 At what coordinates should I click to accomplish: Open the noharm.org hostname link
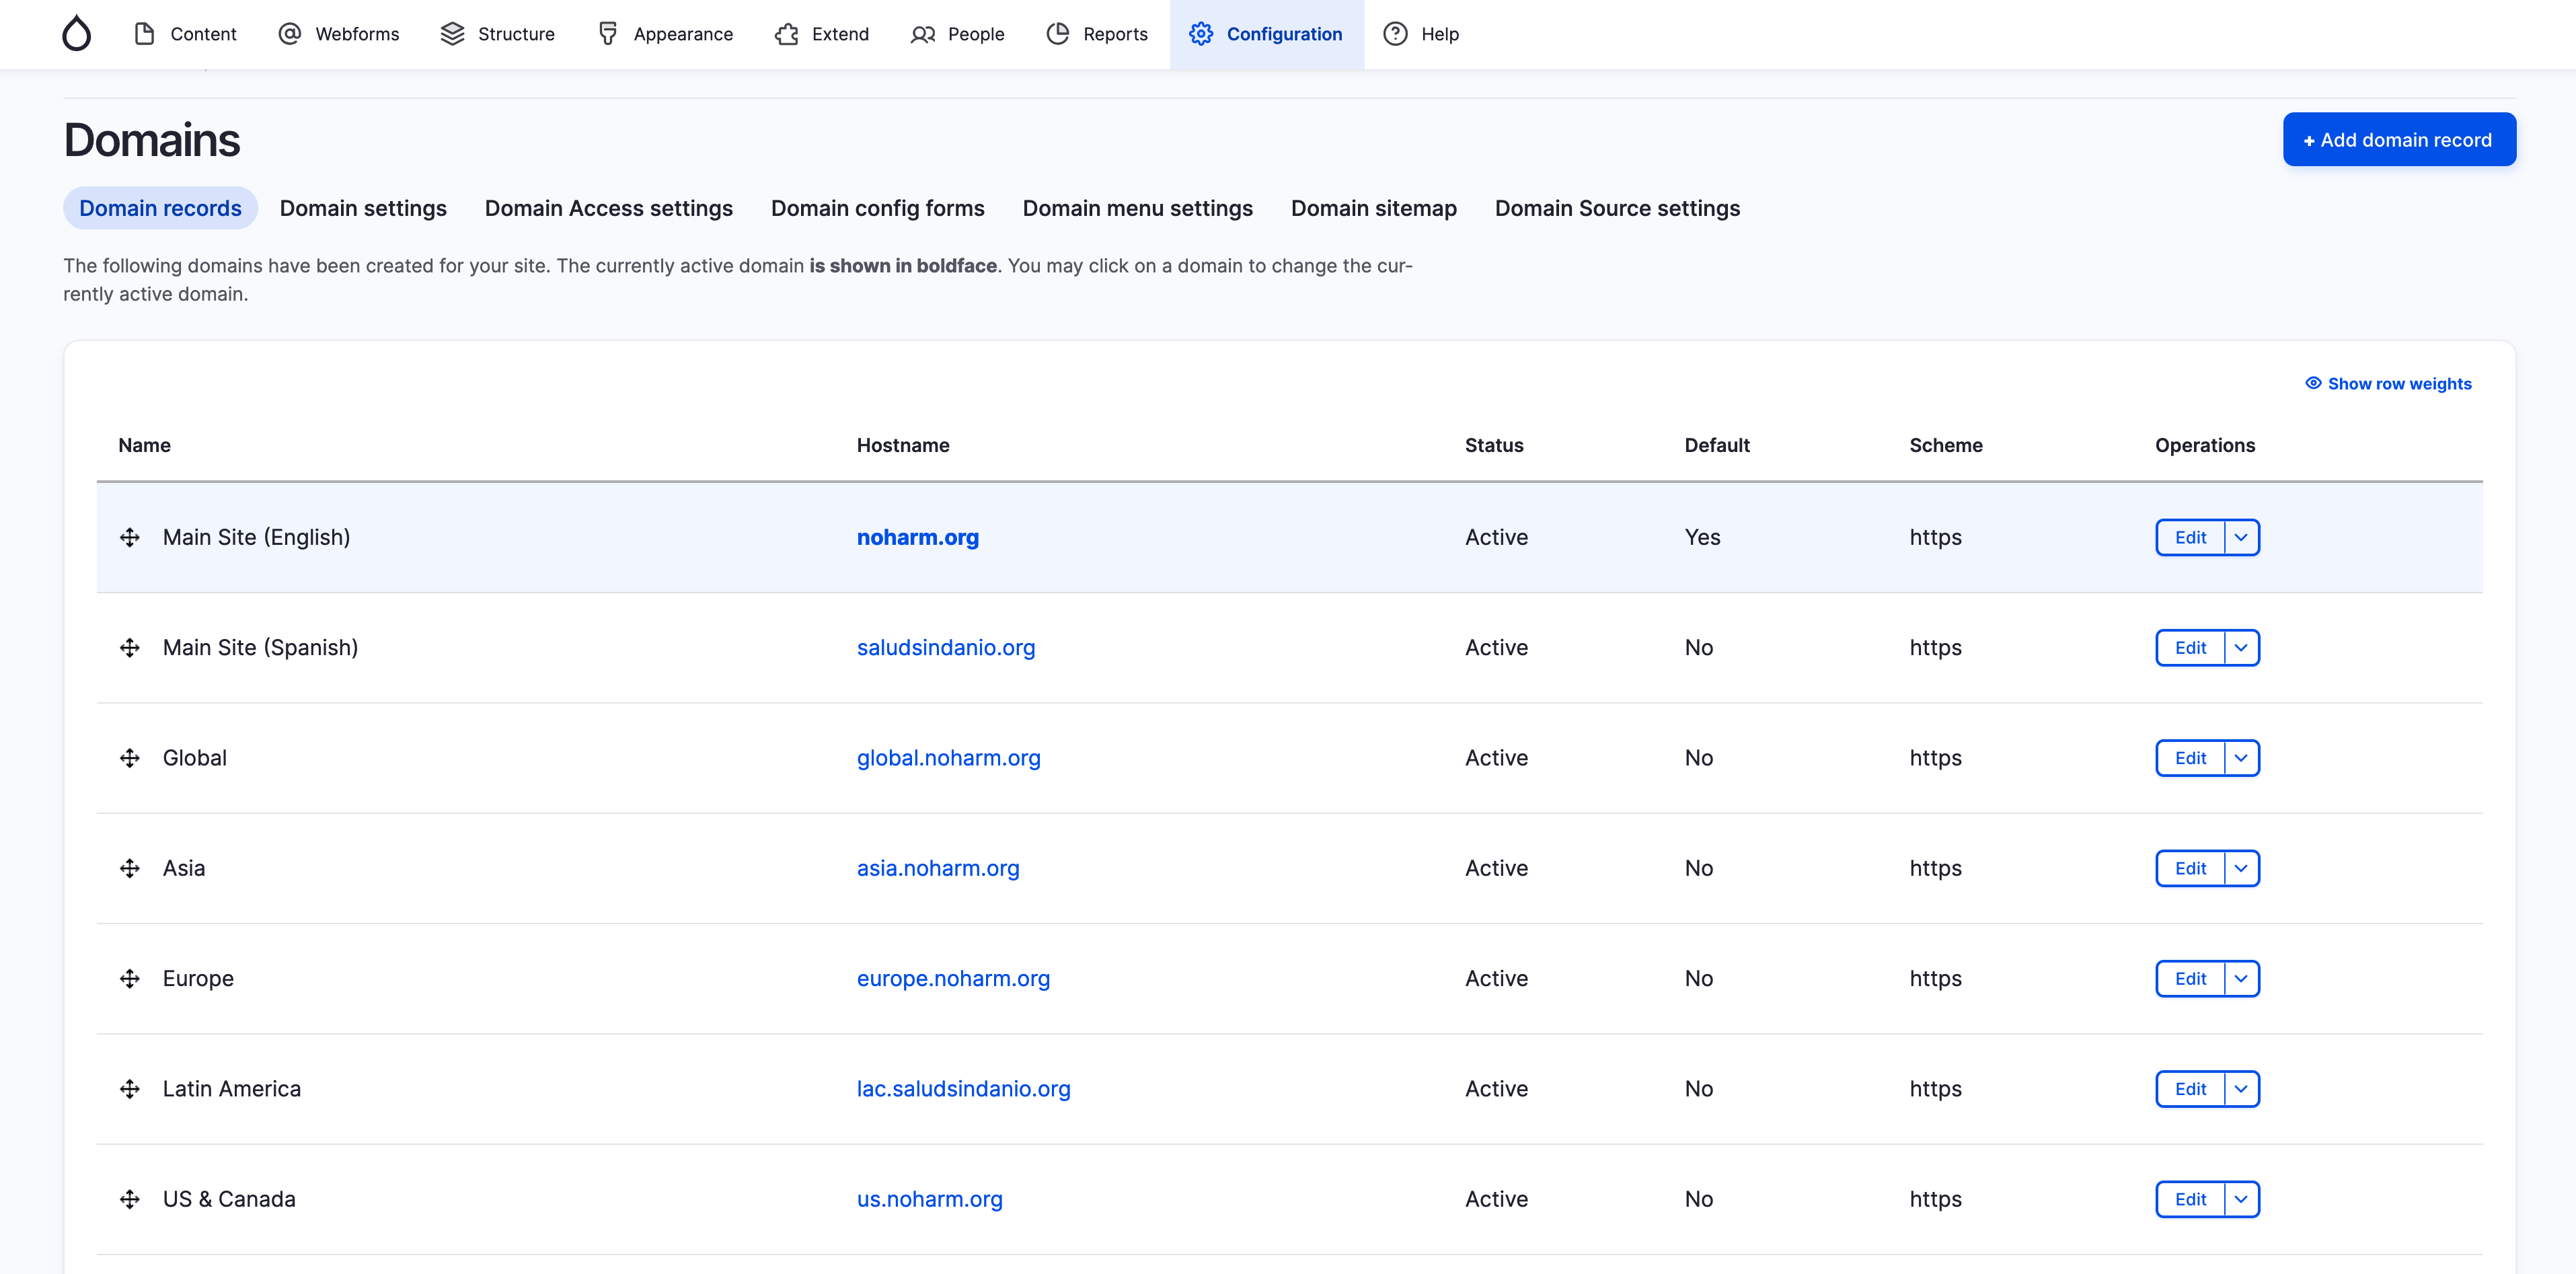[917, 537]
